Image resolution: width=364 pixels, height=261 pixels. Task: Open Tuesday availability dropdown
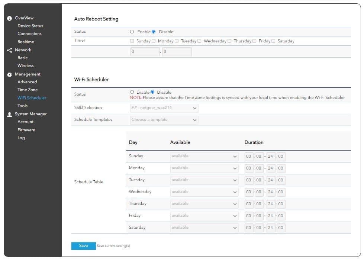coord(204,180)
